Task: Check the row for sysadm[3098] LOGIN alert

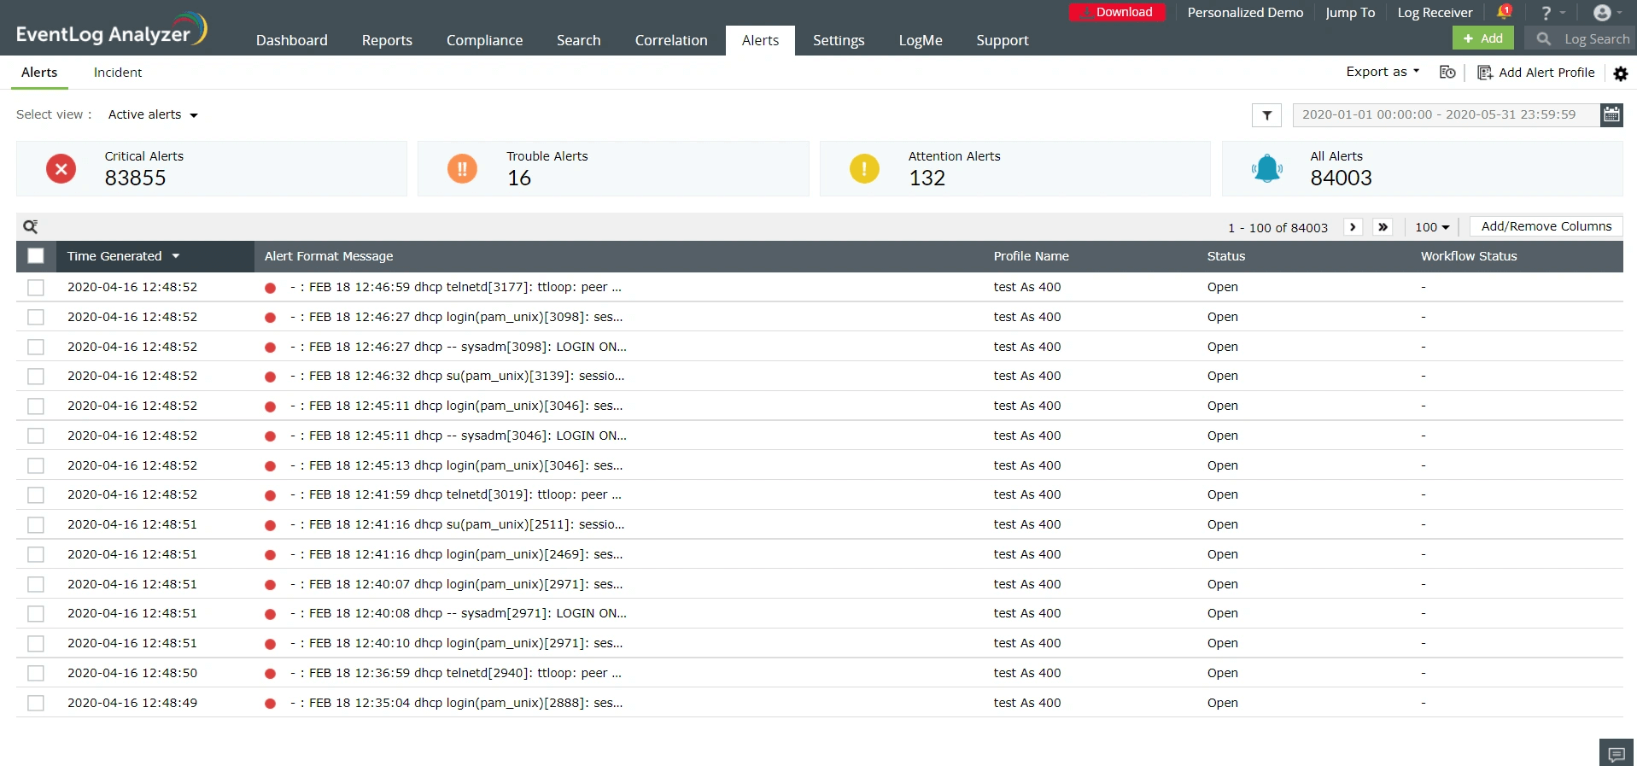Action: pyautogui.click(x=36, y=348)
